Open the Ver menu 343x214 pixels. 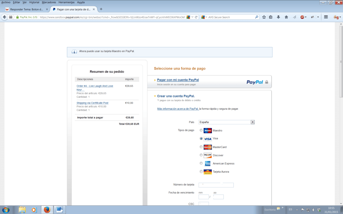tap(25, 2)
